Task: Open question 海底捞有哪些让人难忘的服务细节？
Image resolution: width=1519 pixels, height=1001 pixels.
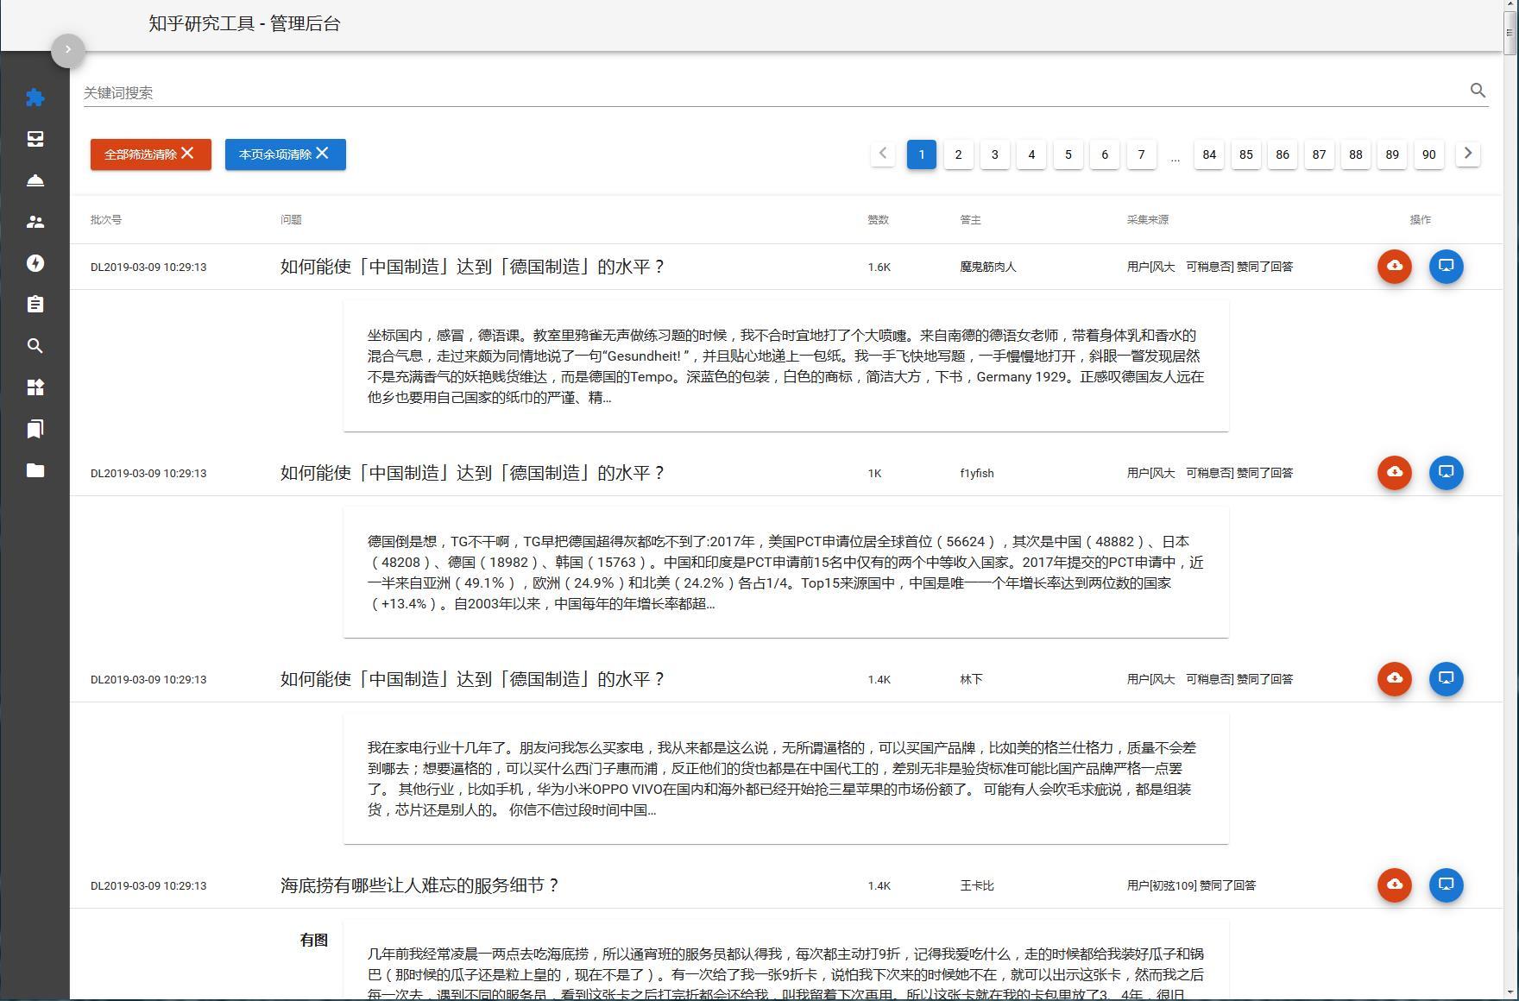Action: tap(420, 885)
